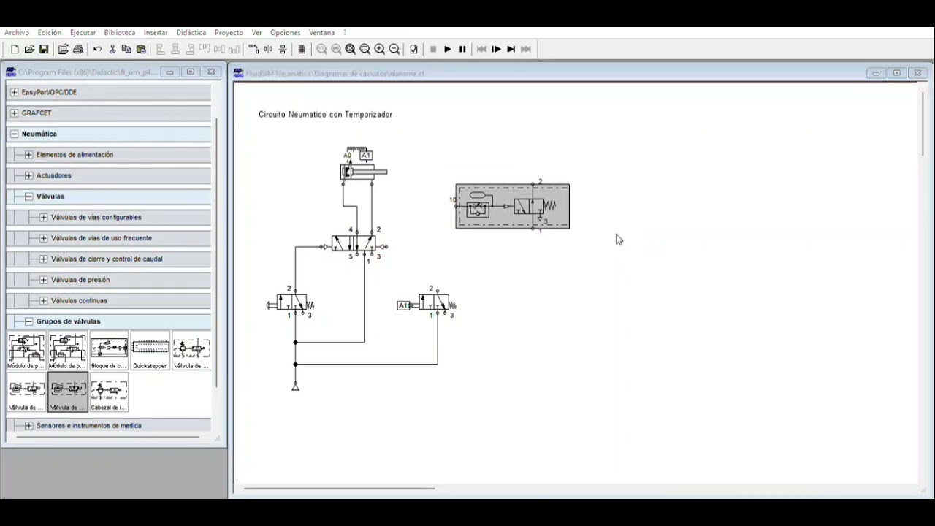Zoom out of the circuit diagram
This screenshot has height=526, width=935.
point(394,49)
